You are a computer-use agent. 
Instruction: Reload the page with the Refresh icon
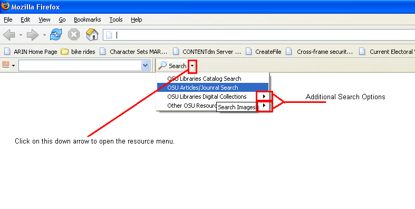click(56, 34)
